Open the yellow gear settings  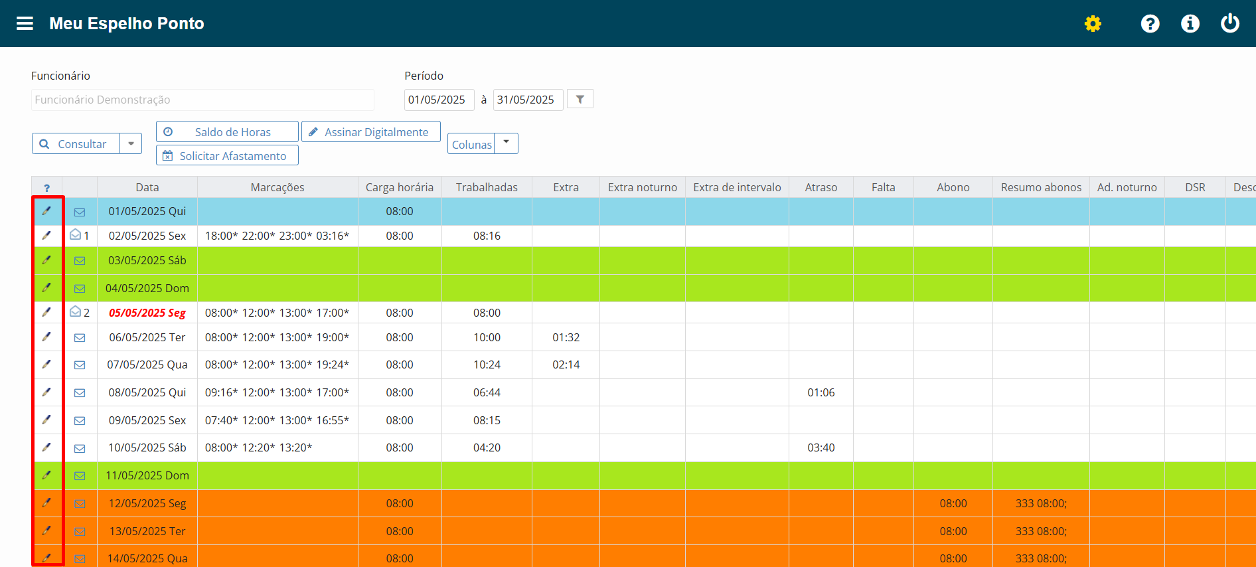[1093, 24]
